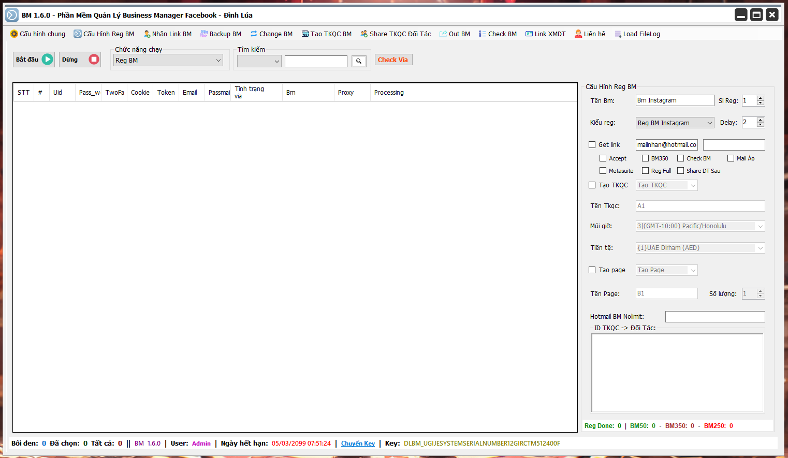The width and height of the screenshot is (788, 458).
Task: Toggle the Reg Full checkbox
Action: point(645,171)
